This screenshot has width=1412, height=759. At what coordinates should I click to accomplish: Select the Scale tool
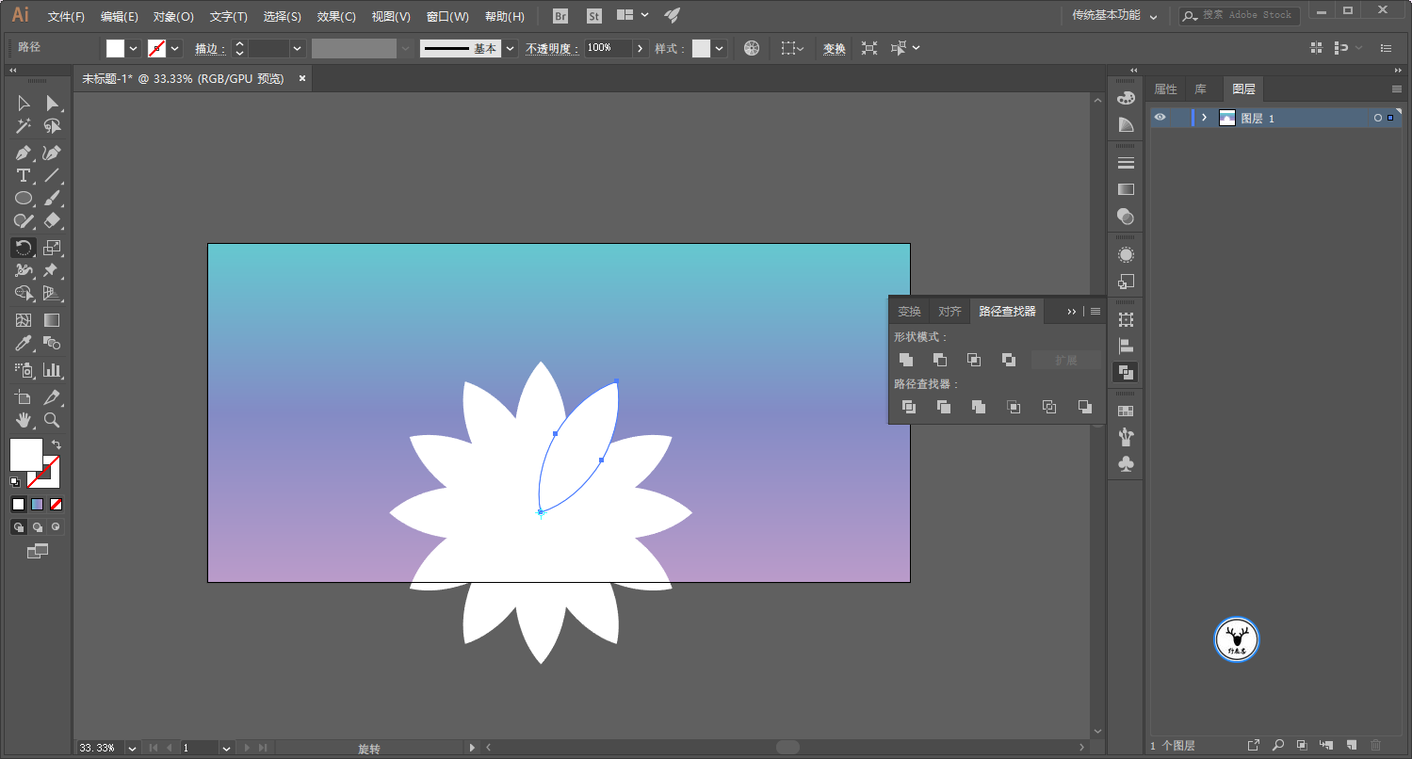(52, 248)
